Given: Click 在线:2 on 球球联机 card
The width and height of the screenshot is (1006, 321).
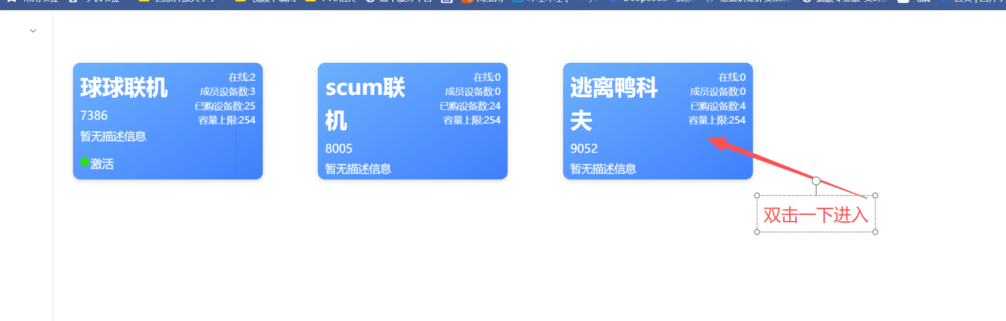Looking at the screenshot, I should 242,77.
